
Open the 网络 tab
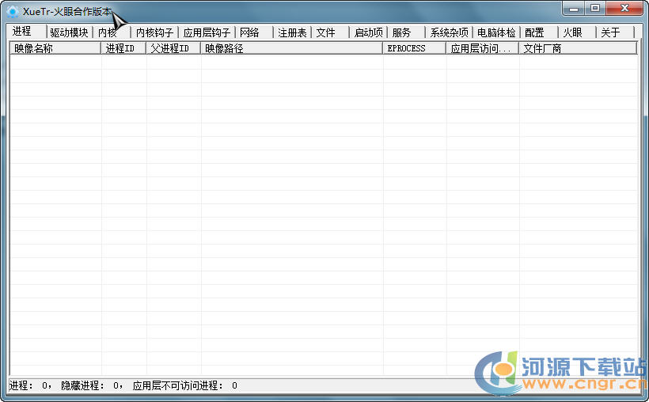tap(254, 32)
